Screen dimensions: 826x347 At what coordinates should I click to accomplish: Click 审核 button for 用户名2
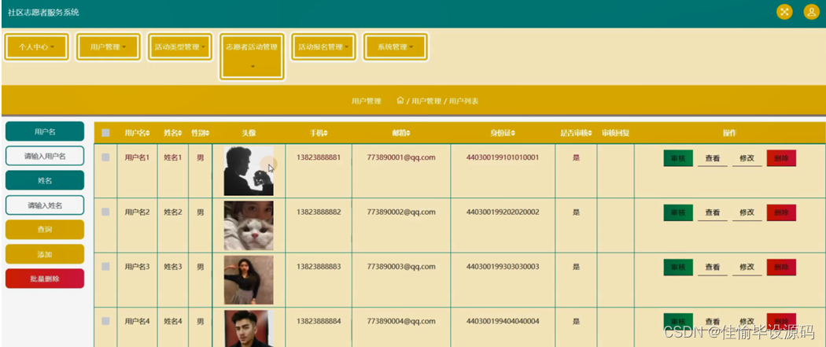(x=678, y=212)
